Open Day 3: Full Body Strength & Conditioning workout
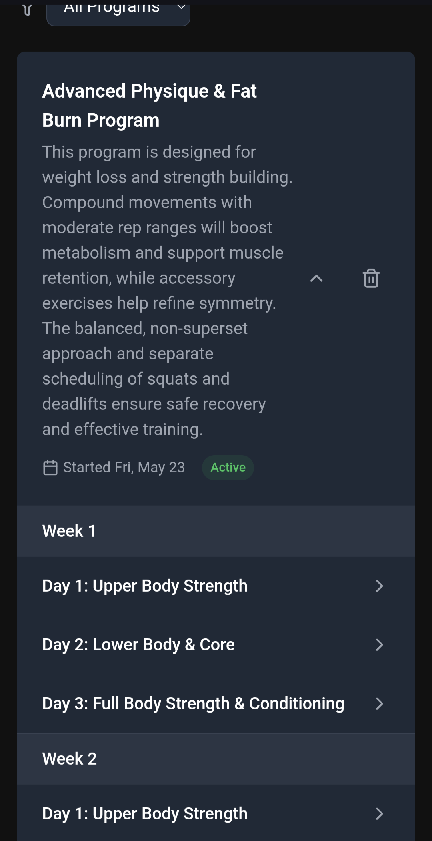This screenshot has height=841, width=432. (x=193, y=704)
